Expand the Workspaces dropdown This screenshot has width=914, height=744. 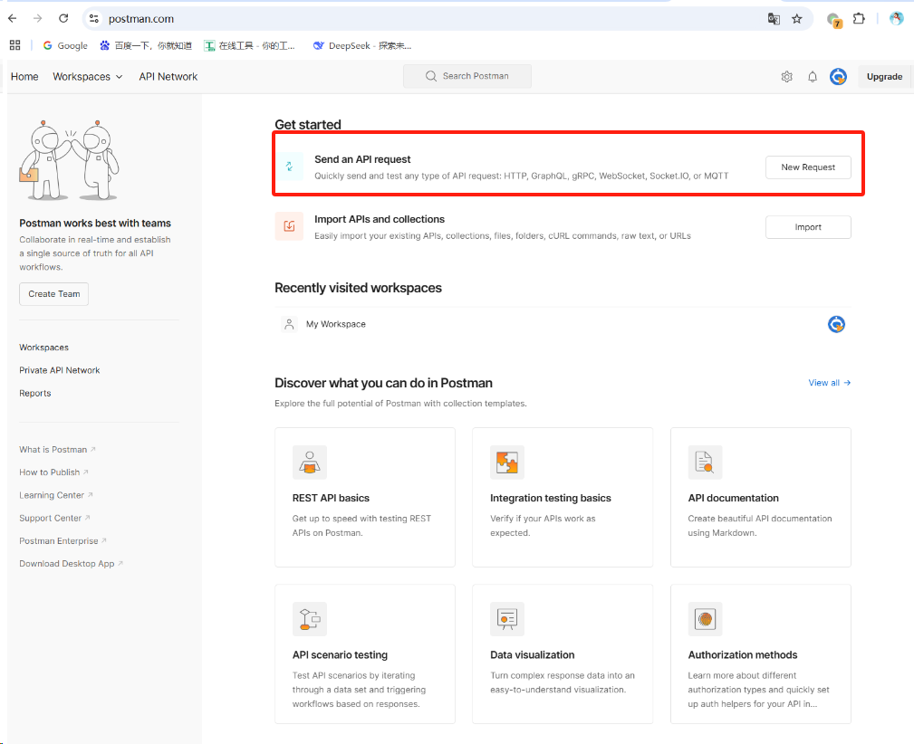(x=88, y=76)
